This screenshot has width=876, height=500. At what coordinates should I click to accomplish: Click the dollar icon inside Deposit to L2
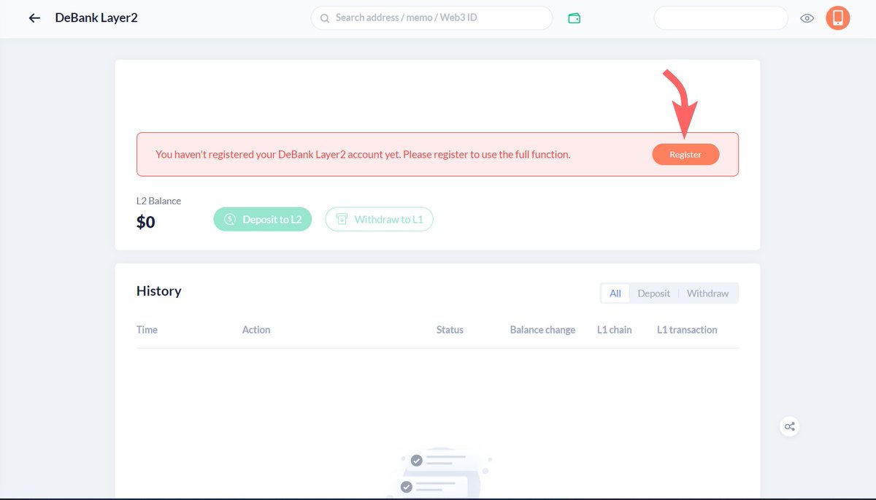click(x=229, y=219)
